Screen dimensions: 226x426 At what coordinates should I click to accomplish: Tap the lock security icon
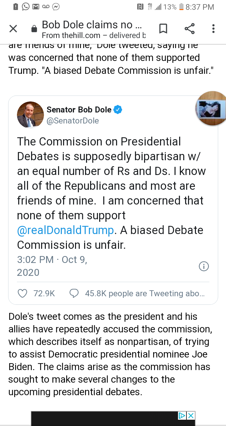(34, 29)
